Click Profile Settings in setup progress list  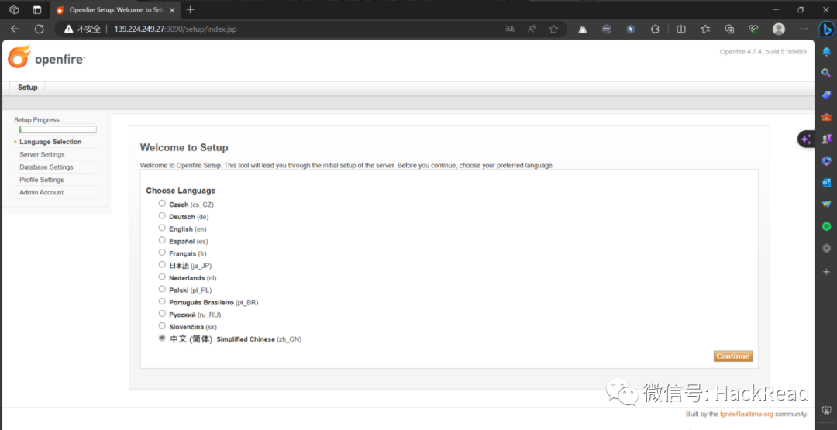point(42,180)
